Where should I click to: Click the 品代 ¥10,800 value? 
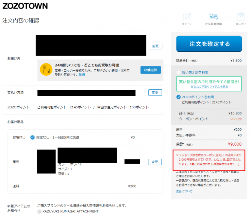235,113
